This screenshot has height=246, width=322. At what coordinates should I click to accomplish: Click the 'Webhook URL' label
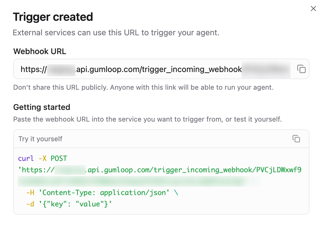pyautogui.click(x=40, y=52)
